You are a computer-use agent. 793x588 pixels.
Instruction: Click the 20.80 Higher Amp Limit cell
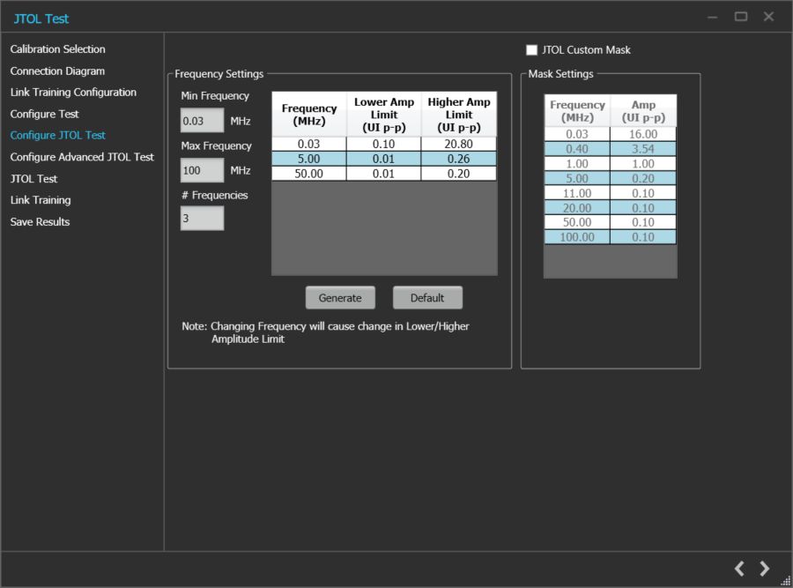pyautogui.click(x=459, y=144)
